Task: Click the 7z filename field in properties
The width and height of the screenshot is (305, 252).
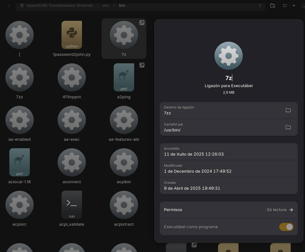Action: pyautogui.click(x=229, y=78)
